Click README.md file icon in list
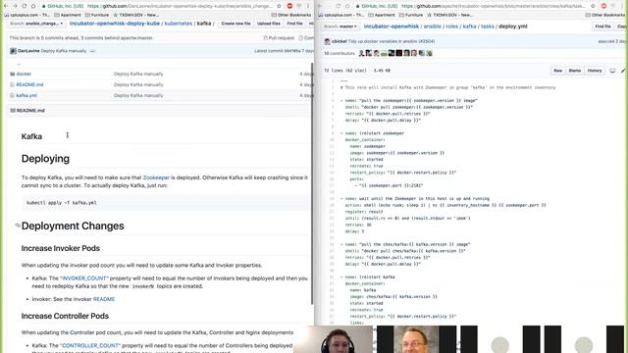 coord(13,85)
